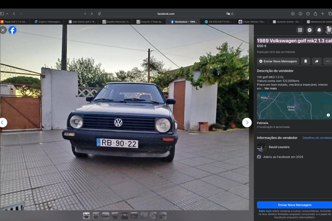Save the listing with the bookmark icon
The image size is (332, 221).
(x=306, y=61)
